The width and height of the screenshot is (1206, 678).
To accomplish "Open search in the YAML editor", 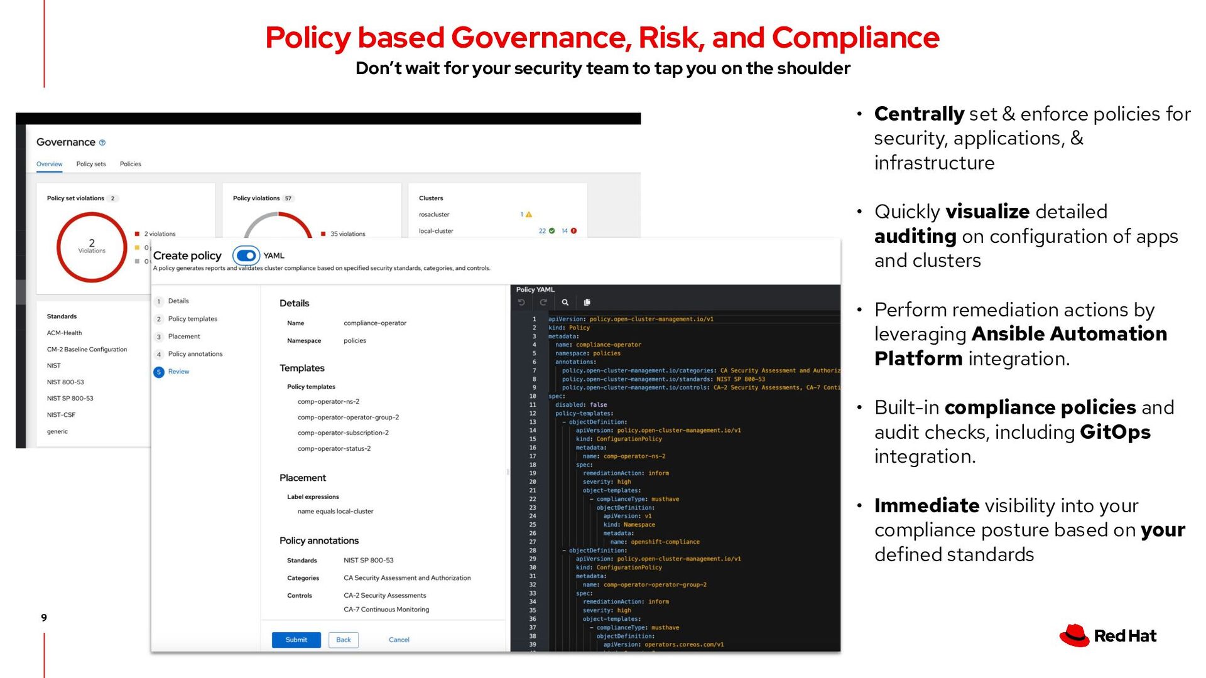I will point(565,303).
